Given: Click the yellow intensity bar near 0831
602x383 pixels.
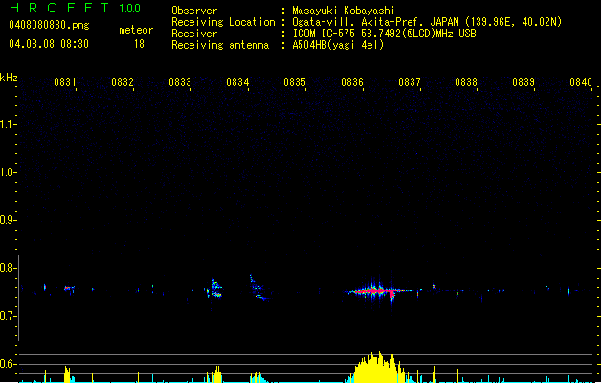Looking at the screenshot, I should [68, 374].
